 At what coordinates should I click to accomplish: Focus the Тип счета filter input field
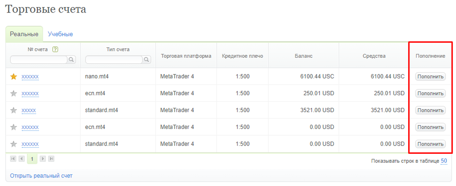click(114, 60)
